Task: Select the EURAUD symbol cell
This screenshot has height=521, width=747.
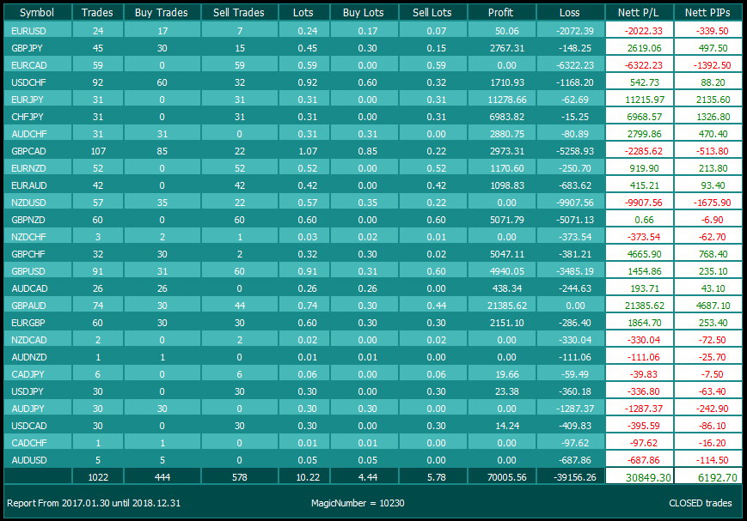Action: point(38,185)
